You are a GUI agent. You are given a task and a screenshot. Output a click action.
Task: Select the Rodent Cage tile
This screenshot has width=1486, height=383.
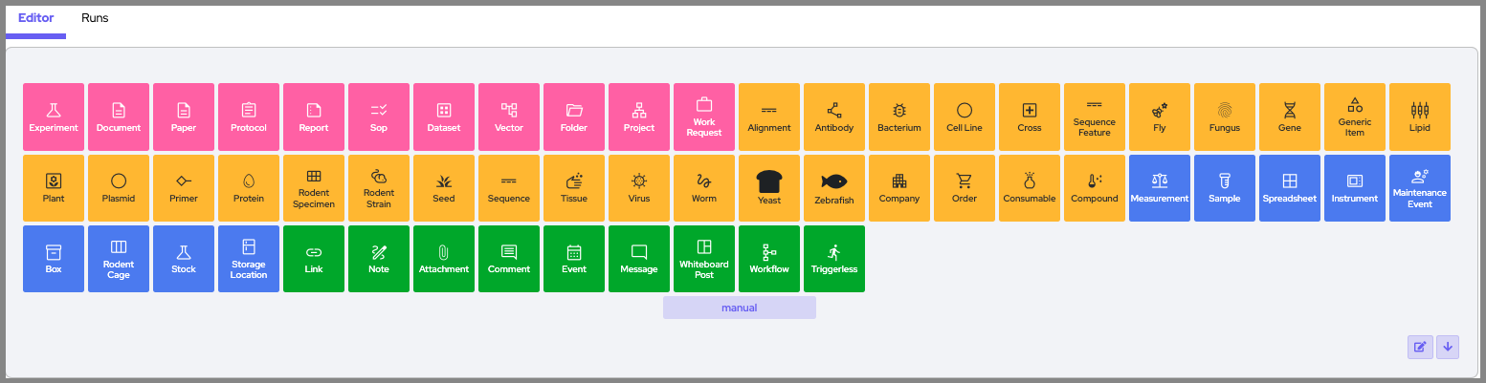coord(119,259)
